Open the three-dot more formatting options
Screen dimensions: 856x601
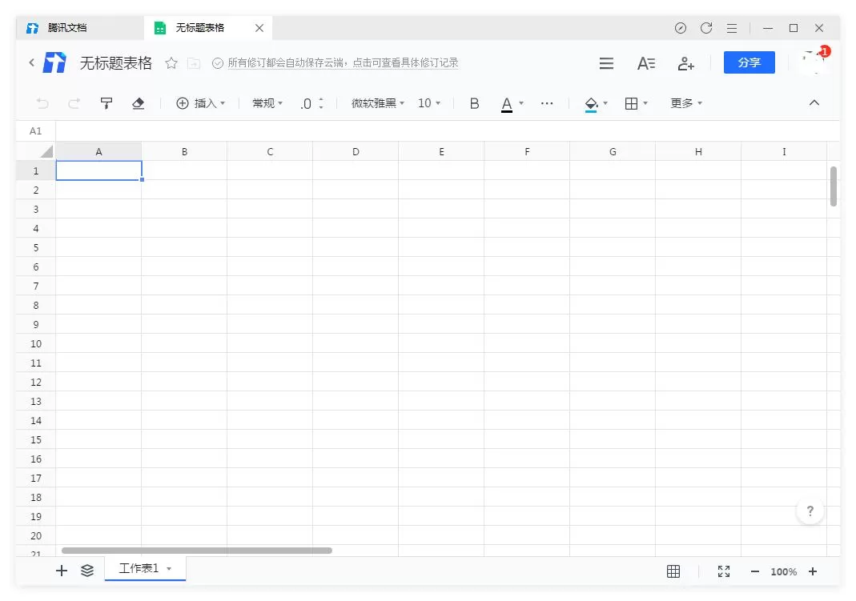pyautogui.click(x=547, y=103)
